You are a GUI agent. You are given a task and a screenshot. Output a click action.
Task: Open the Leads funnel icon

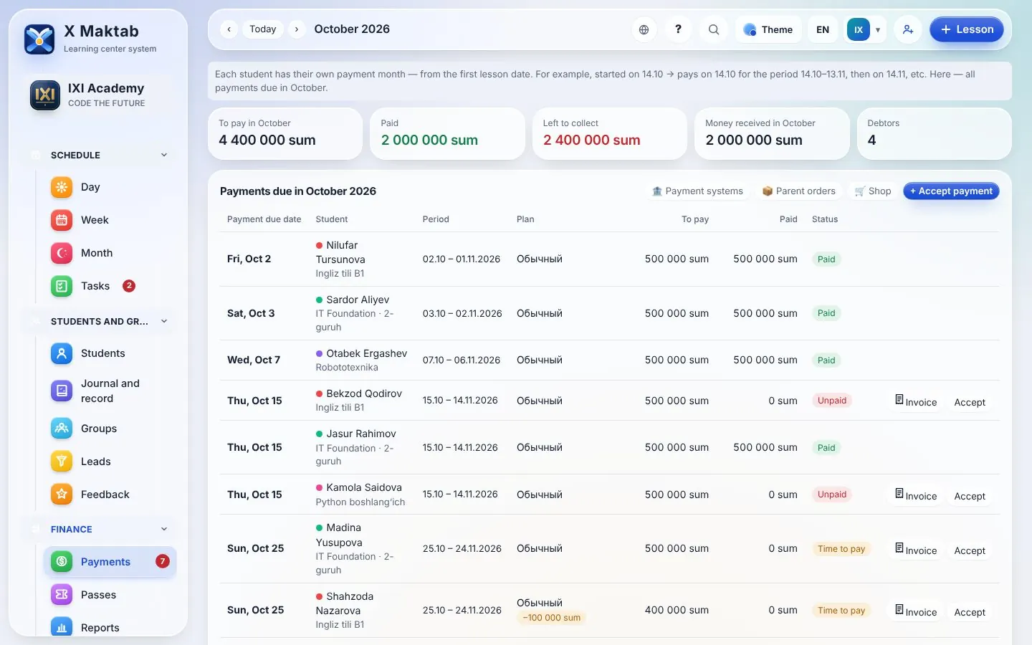[62, 462]
